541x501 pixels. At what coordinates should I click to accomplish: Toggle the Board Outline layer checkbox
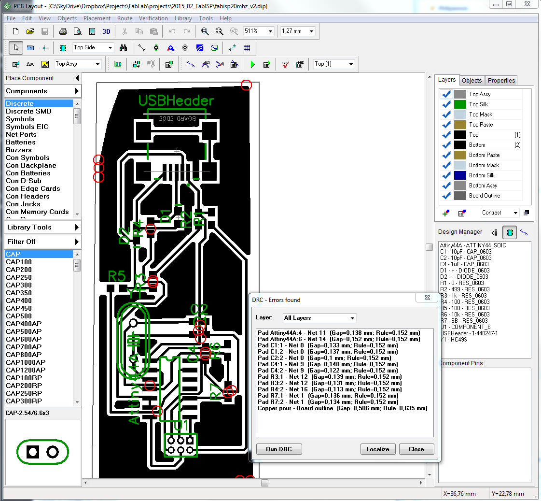pyautogui.click(x=446, y=196)
